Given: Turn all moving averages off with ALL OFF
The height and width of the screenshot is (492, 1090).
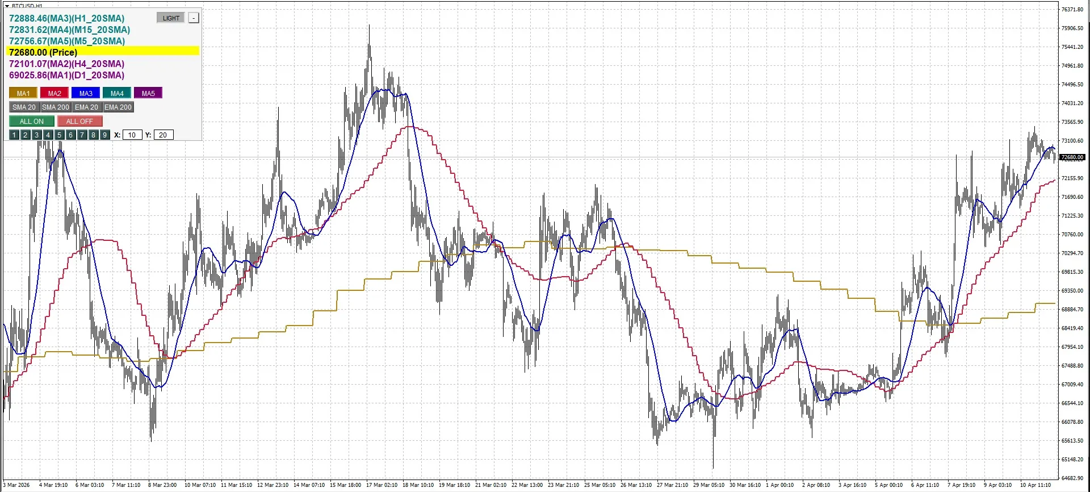Looking at the screenshot, I should click(x=79, y=122).
